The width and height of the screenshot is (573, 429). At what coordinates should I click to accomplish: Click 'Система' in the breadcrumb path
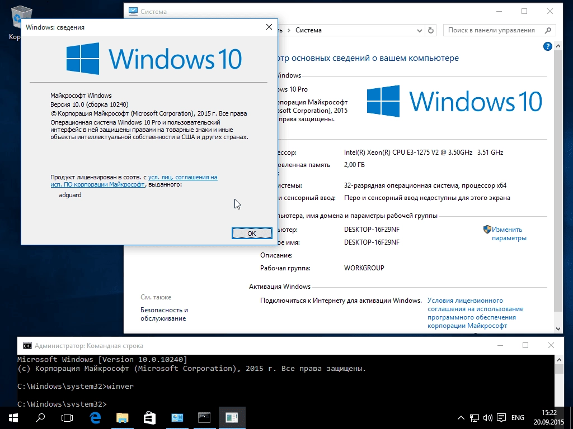(x=308, y=30)
